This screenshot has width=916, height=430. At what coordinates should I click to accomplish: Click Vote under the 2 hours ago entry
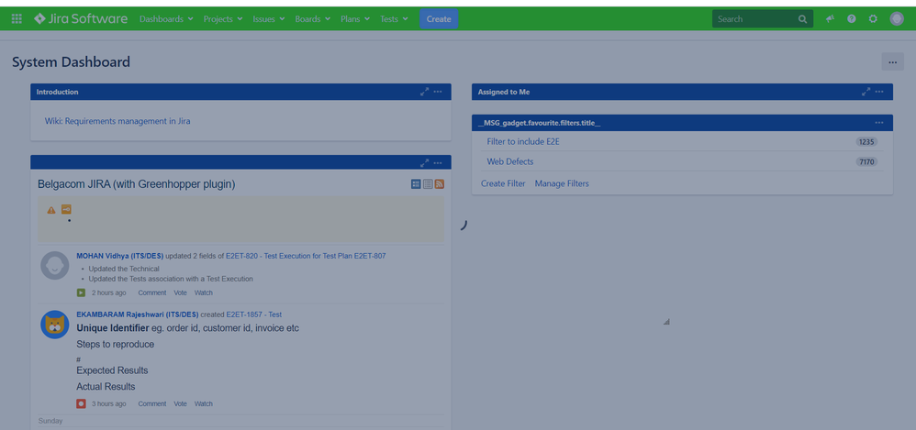tap(181, 292)
